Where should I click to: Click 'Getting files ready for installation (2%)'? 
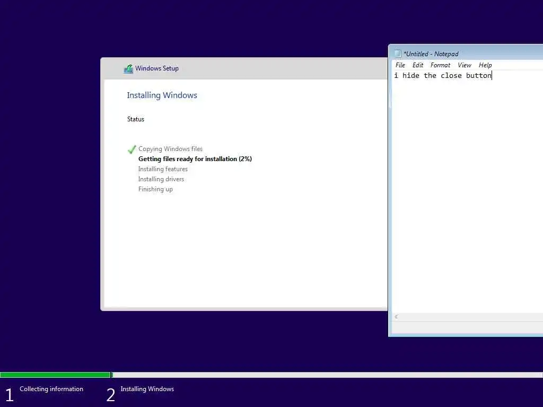[195, 159]
